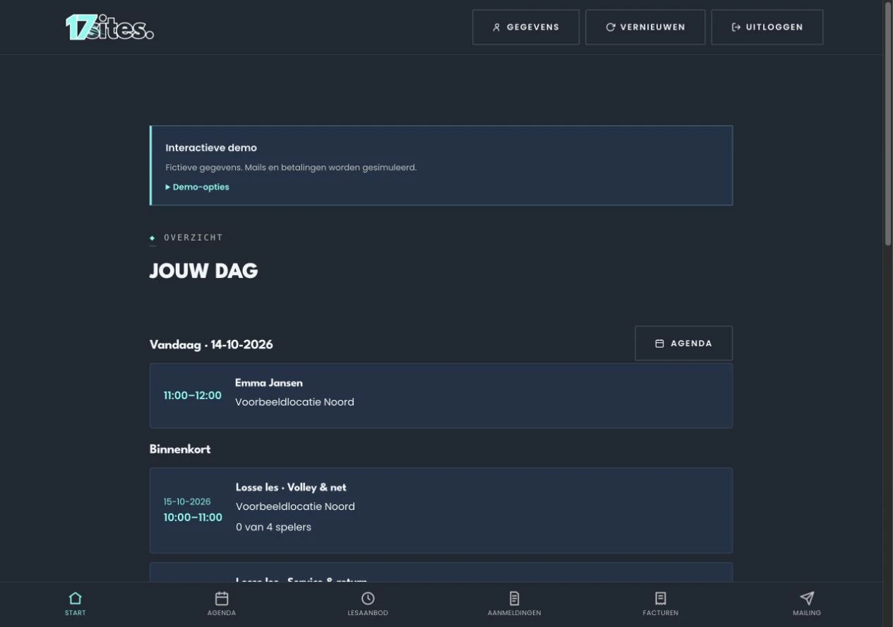Open the Mailing paper plane tab icon

[x=807, y=598]
